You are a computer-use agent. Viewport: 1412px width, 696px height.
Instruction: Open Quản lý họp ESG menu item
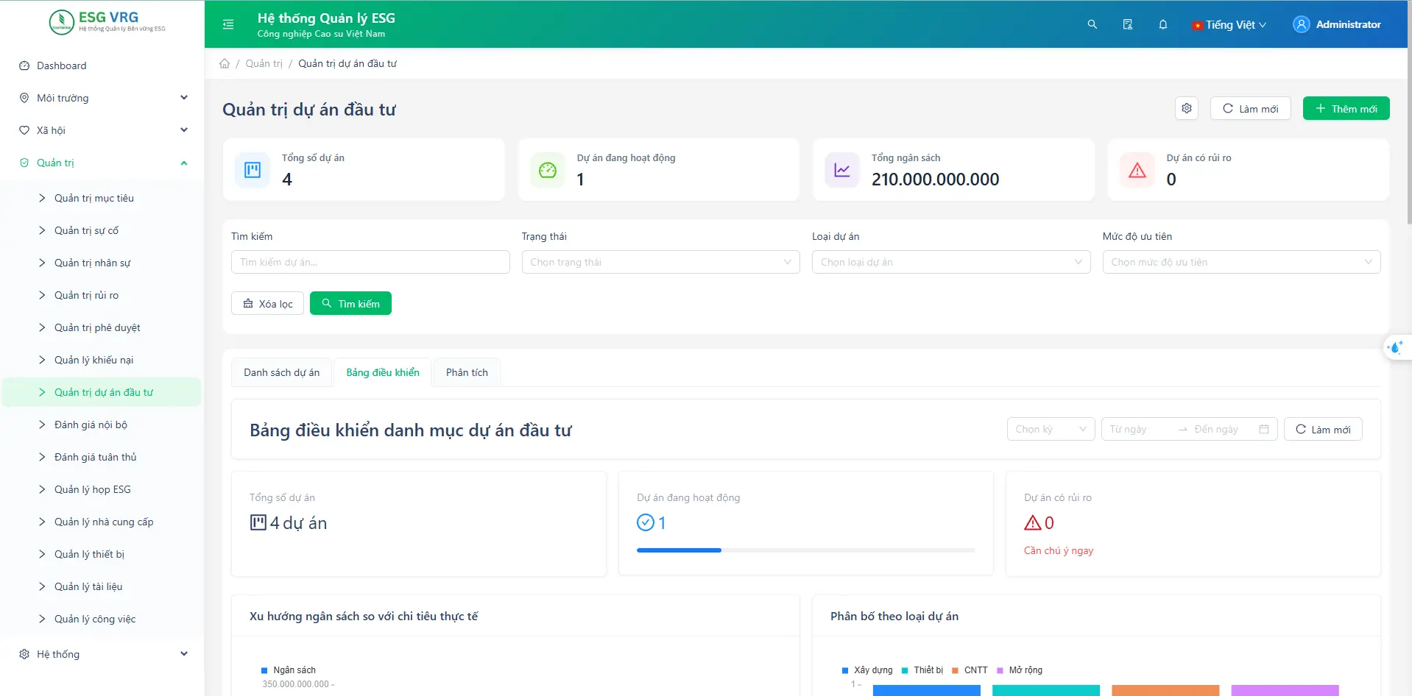[102, 489]
